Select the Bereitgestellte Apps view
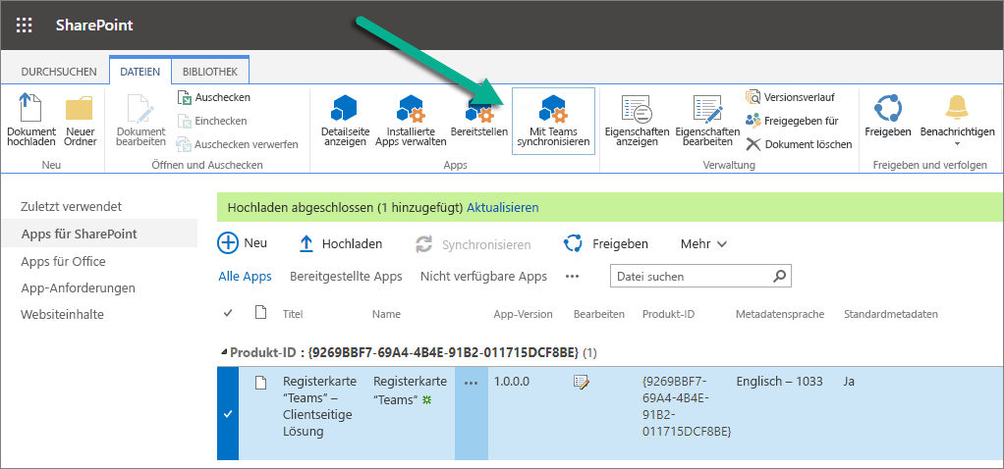The width and height of the screenshot is (1004, 469). pyautogui.click(x=346, y=277)
